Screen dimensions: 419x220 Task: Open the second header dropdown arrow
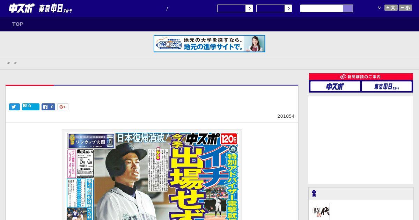pos(288,8)
